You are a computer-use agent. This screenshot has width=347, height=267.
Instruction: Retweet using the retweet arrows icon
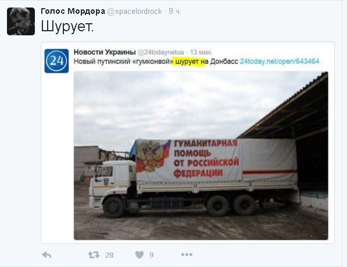94,255
